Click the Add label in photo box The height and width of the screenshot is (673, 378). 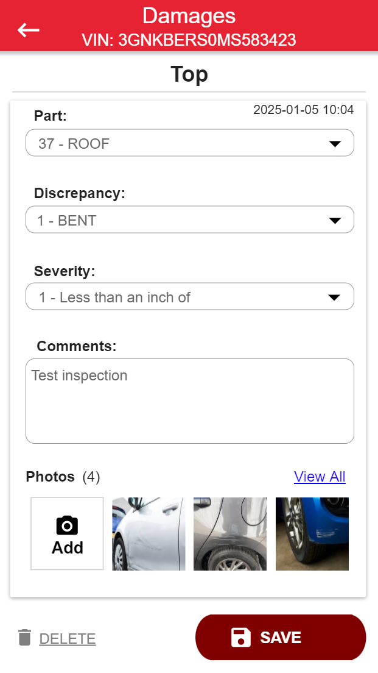[67, 547]
